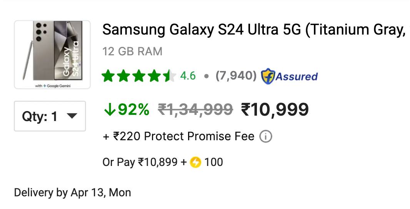Click the ₹220 Protect Promise Fee text

(178, 136)
